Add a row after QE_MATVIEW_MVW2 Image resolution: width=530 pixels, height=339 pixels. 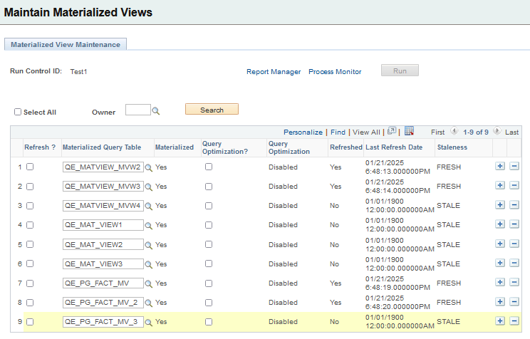pyautogui.click(x=500, y=166)
